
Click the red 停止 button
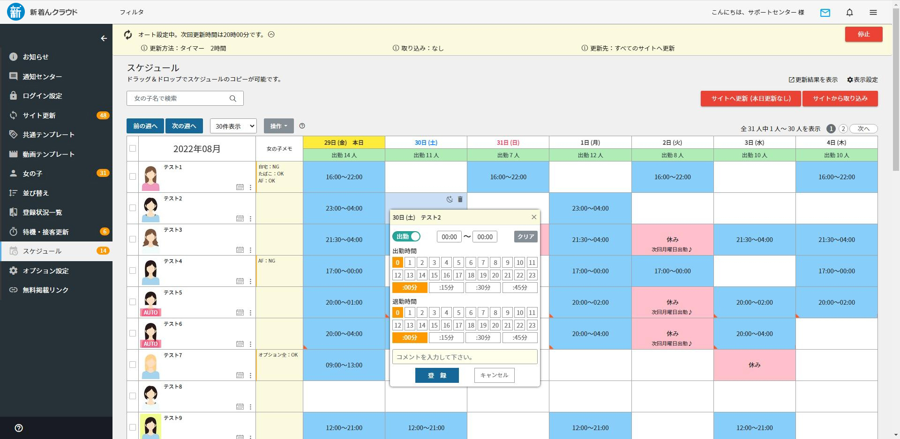click(x=863, y=34)
